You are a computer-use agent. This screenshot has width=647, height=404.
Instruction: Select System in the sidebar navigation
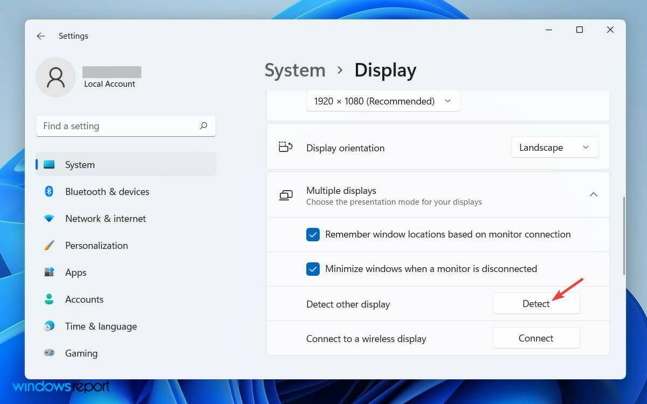pyautogui.click(x=80, y=164)
